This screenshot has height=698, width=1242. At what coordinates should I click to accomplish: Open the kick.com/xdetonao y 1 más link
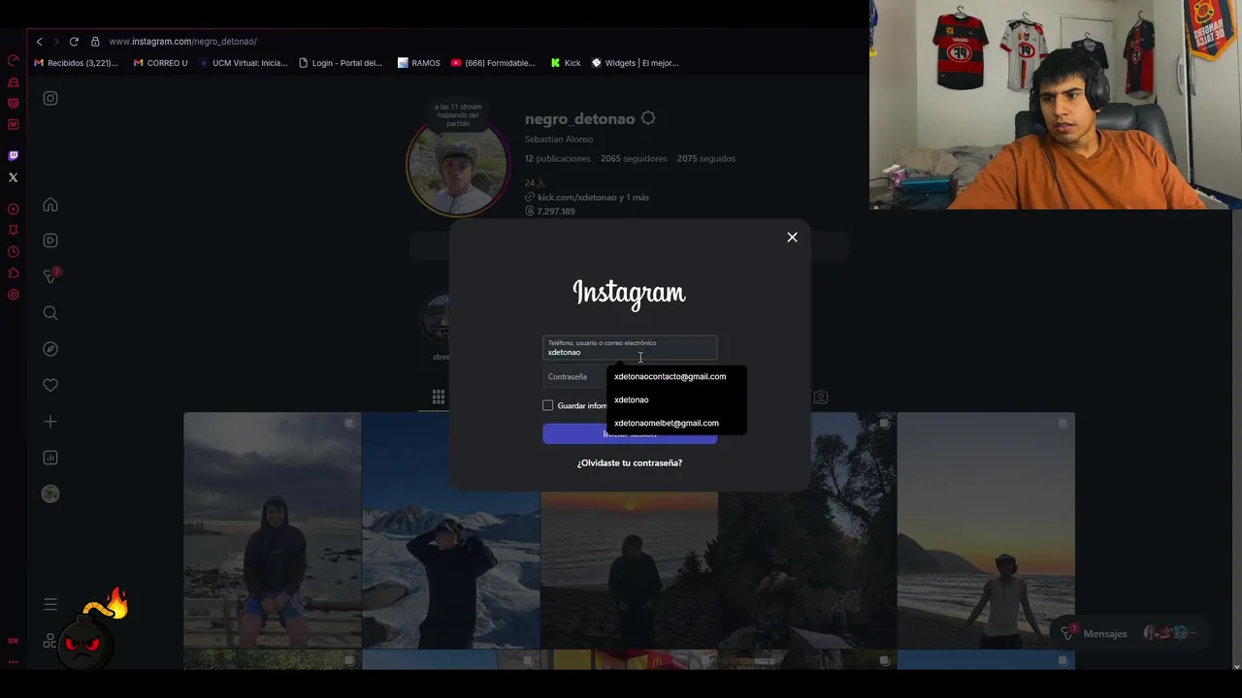(593, 197)
